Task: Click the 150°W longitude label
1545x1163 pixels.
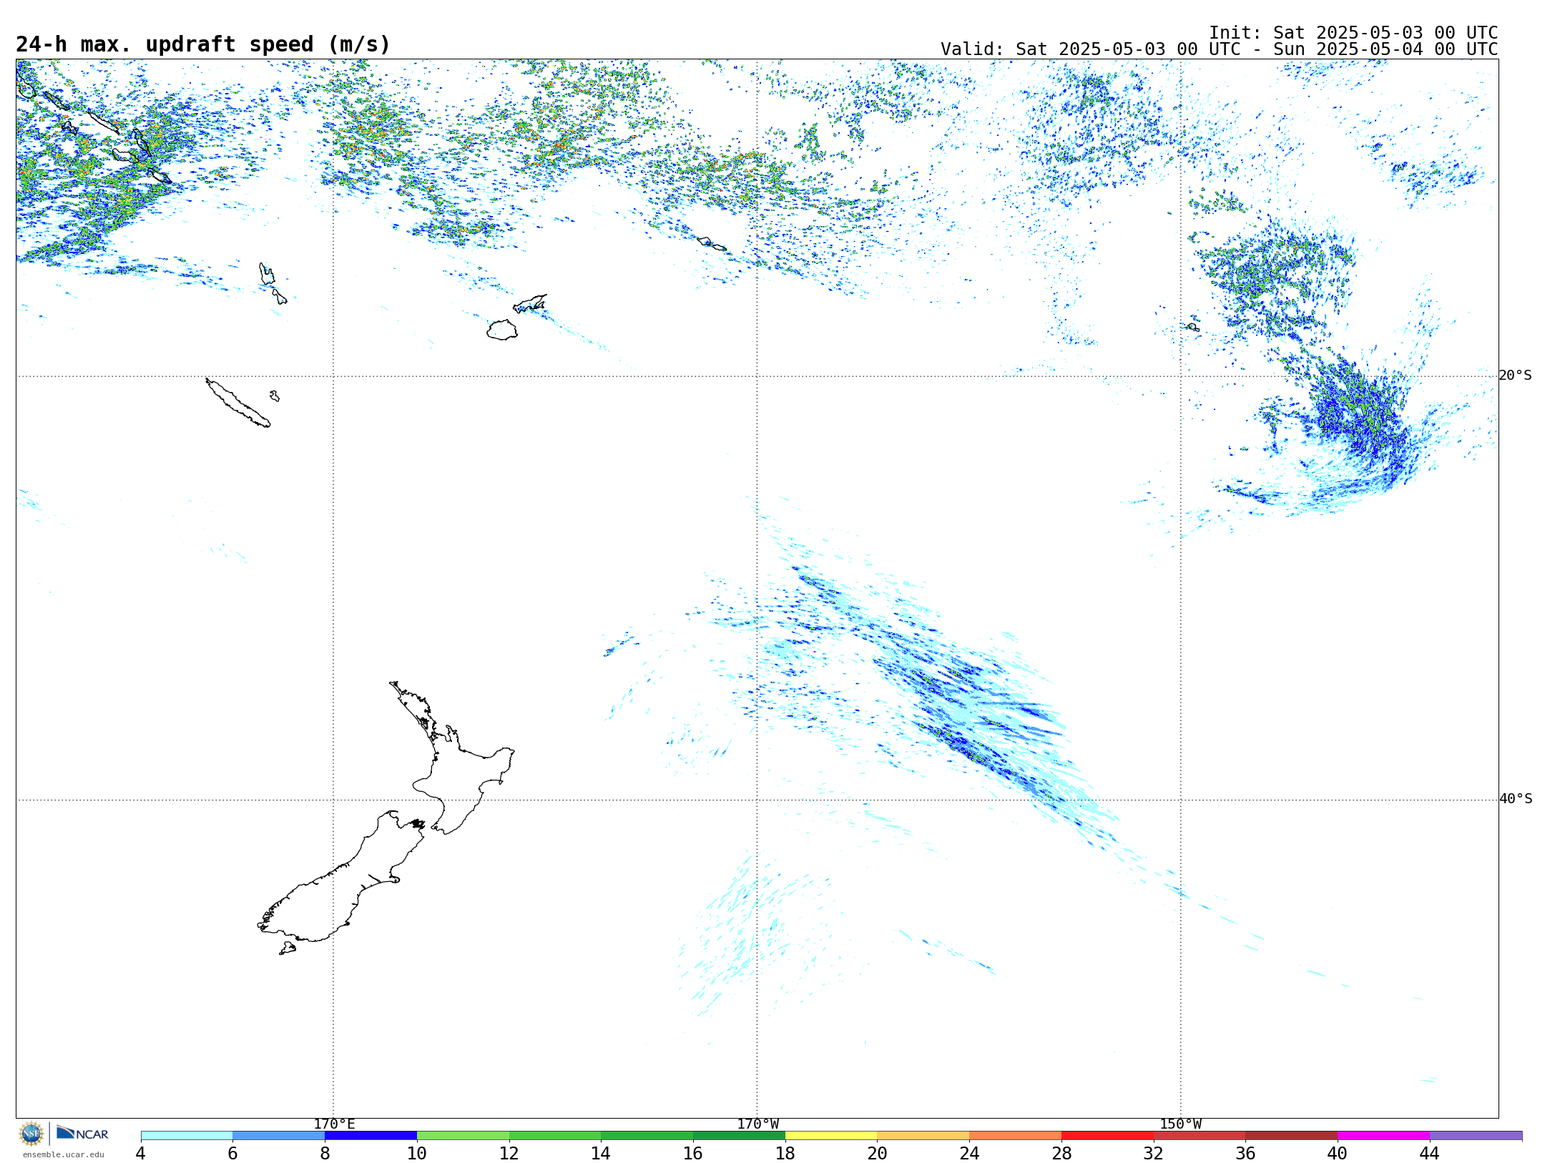Action: [1180, 1124]
